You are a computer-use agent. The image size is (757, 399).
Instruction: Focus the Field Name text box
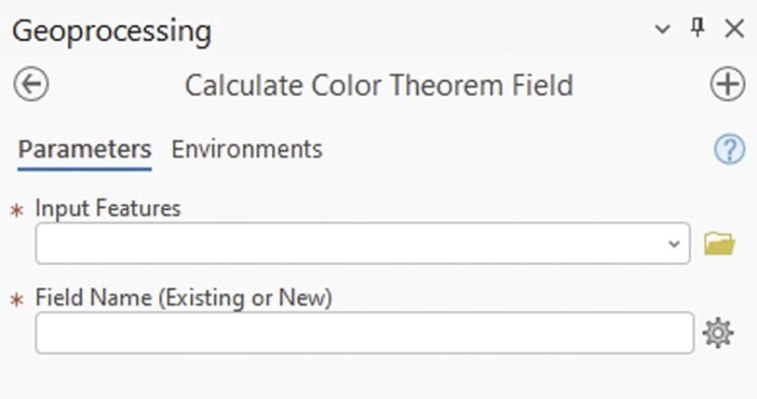coord(365,333)
